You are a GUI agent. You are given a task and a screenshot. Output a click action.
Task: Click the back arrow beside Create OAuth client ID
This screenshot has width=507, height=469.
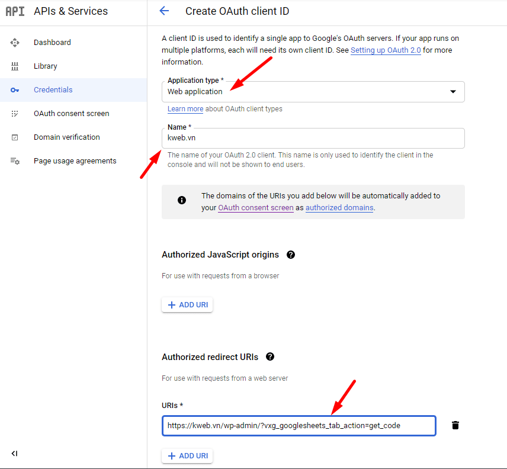point(164,11)
